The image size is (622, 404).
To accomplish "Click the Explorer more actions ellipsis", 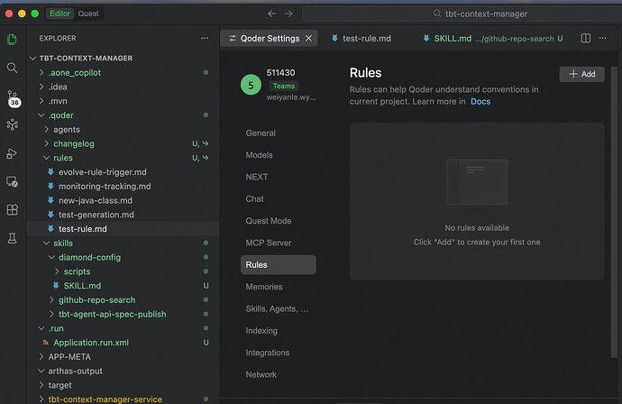I will 205,39.
